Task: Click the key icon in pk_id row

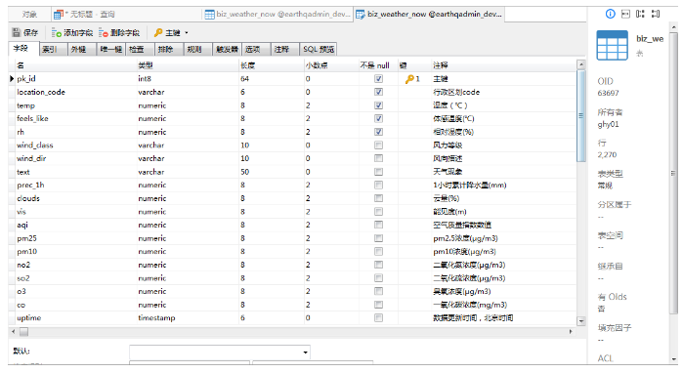Action: 409,79
